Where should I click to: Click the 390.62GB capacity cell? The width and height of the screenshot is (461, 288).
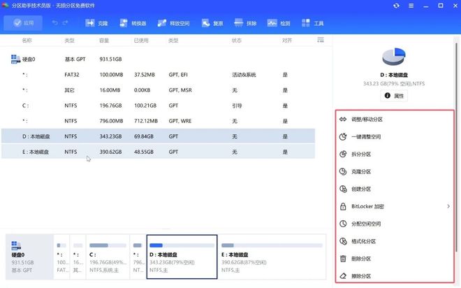110,152
